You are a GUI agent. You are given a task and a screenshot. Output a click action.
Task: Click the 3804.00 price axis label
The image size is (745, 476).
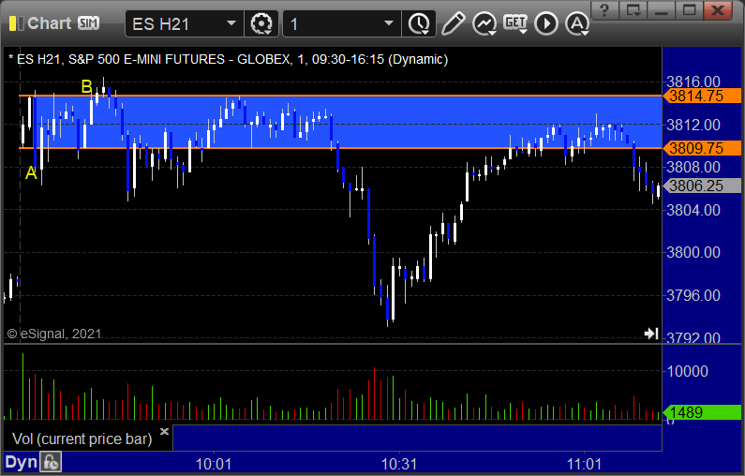click(693, 210)
